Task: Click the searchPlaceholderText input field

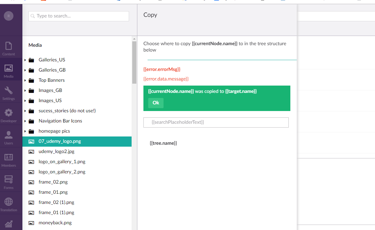Action: coord(216,122)
